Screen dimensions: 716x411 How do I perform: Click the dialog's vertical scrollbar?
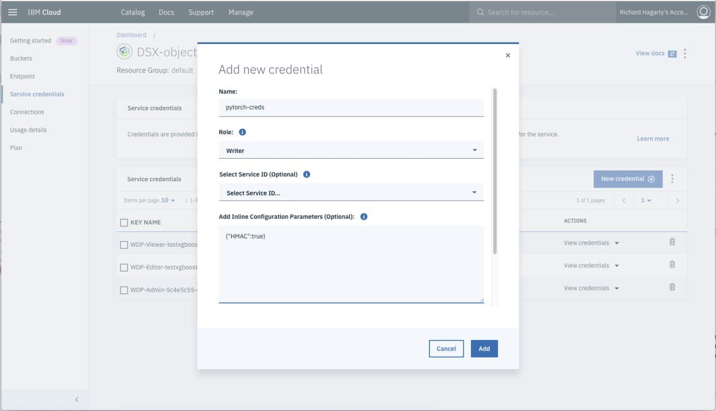click(x=495, y=171)
